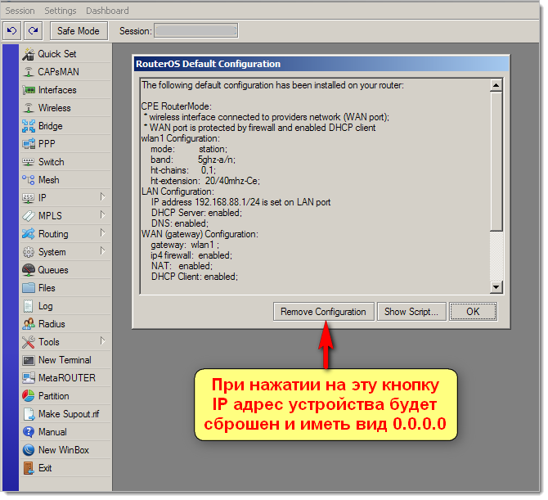Viewport: 548px width, 500px height.
Task: Expand the MPLS submenu arrow
Action: pyautogui.click(x=102, y=214)
